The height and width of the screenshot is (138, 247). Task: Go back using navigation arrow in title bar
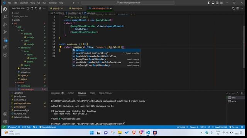(74, 3)
